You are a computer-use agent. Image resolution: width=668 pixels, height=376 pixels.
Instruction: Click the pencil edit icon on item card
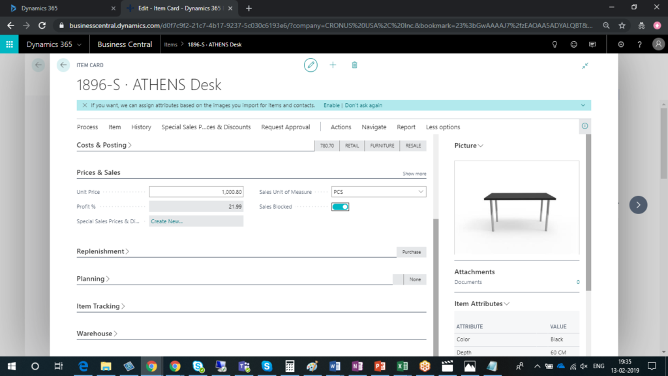pos(311,65)
